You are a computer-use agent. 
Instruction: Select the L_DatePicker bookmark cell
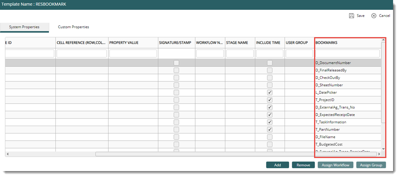coord(348,92)
